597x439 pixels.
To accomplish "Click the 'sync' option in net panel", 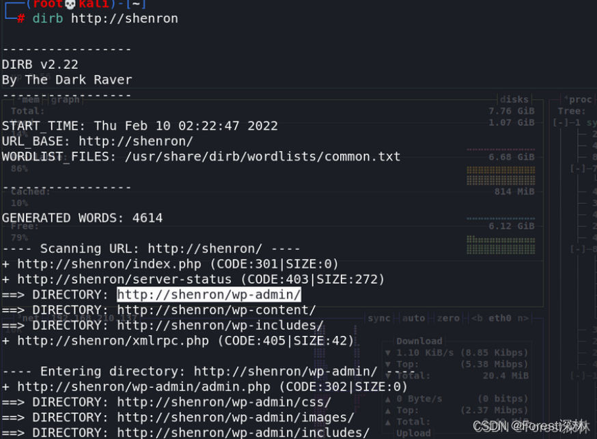I will pos(379,318).
